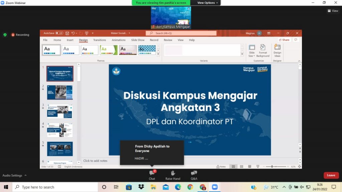Adjust the zoom slider in status bar
The image size is (342, 192).
tap(272, 166)
